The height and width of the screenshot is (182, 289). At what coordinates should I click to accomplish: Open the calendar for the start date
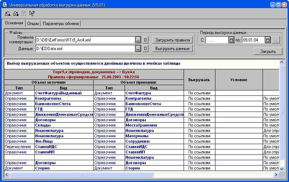(231, 40)
